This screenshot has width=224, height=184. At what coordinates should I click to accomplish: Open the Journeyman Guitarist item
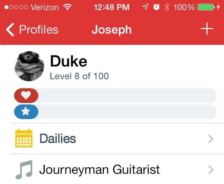tap(99, 170)
